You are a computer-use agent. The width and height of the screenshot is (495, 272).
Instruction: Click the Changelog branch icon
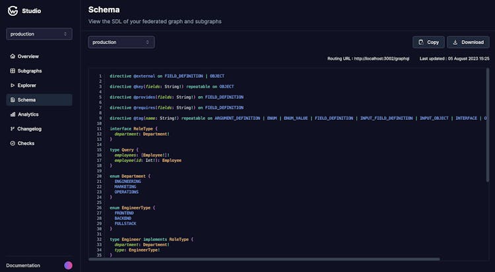click(12, 129)
